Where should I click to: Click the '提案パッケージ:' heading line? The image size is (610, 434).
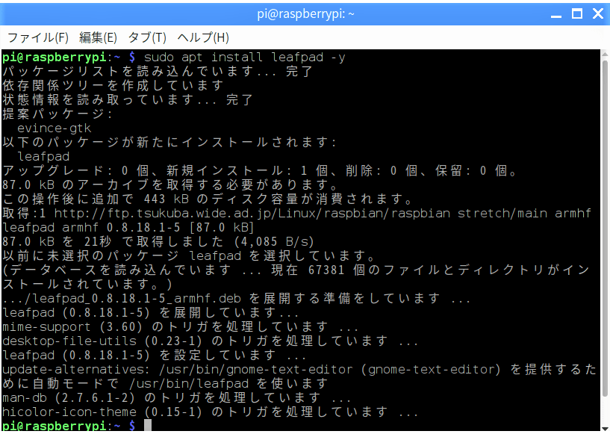click(x=57, y=114)
